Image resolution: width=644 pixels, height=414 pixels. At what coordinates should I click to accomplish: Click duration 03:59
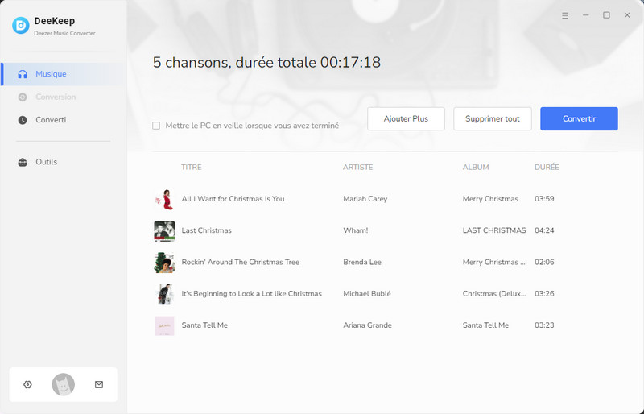[x=544, y=199]
